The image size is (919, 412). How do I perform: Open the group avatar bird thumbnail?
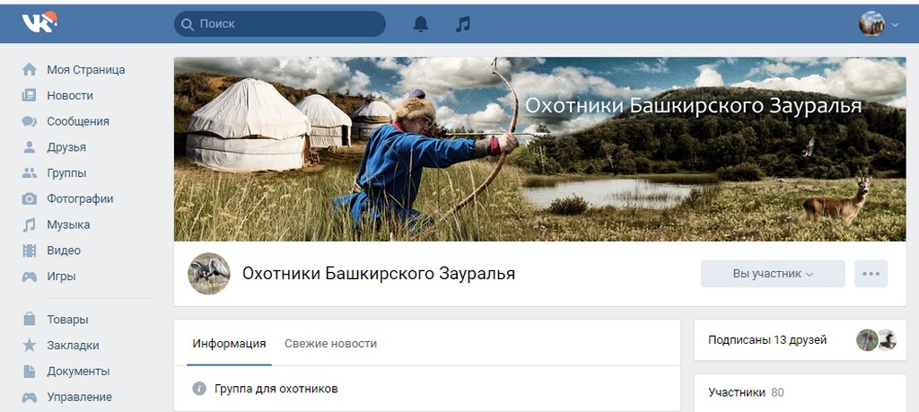tap(208, 274)
